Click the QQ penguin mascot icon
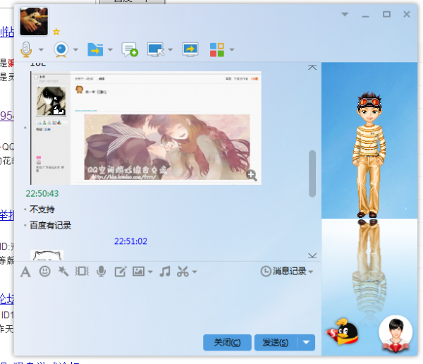This screenshot has width=423, height=364. point(343,332)
